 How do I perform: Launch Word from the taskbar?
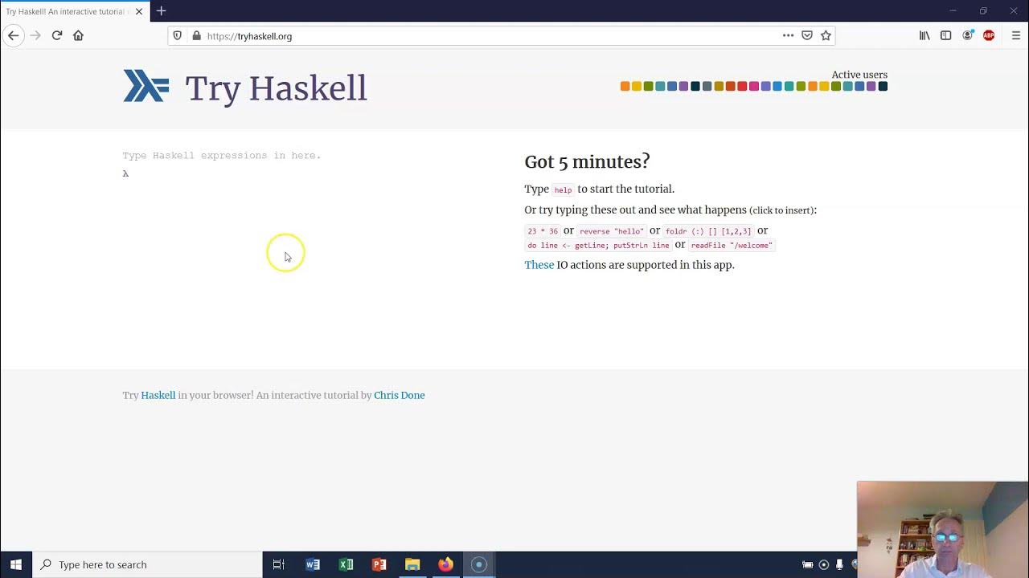point(313,564)
